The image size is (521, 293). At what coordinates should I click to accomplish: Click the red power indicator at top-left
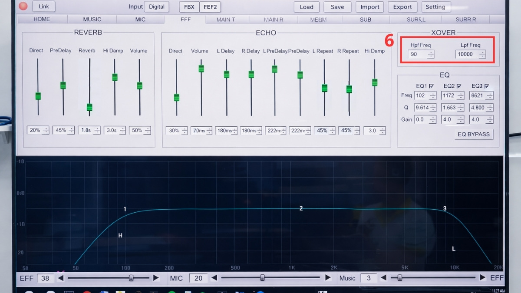pos(22,6)
